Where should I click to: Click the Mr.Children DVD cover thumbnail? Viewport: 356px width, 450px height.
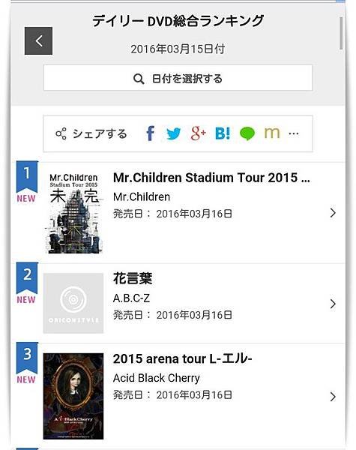[73, 213]
